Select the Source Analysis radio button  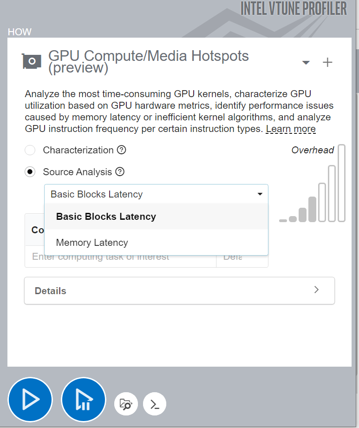coord(30,172)
